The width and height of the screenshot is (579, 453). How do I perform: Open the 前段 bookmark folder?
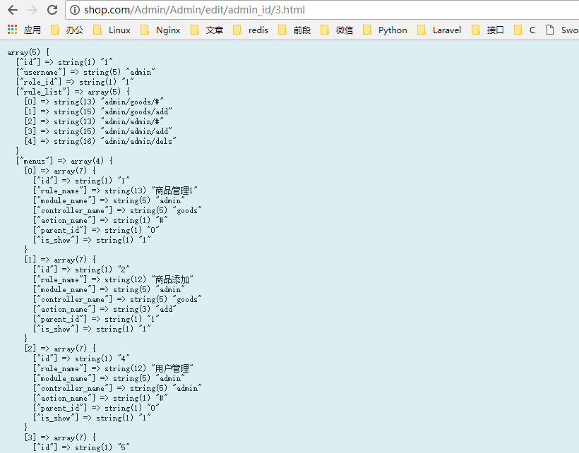[x=294, y=30]
